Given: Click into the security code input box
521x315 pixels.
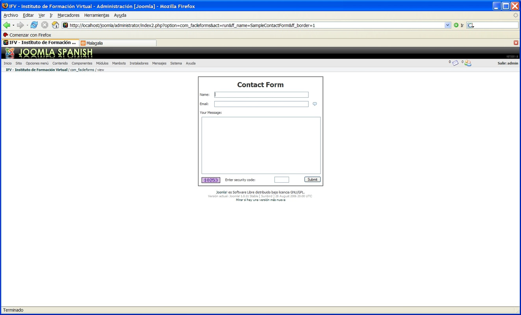Looking at the screenshot, I should click(x=282, y=180).
